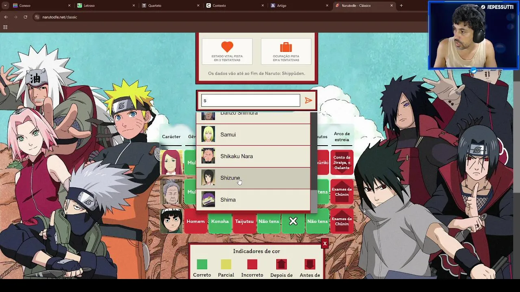Click the browser back arrow
Image resolution: width=520 pixels, height=292 pixels.
coord(6,17)
